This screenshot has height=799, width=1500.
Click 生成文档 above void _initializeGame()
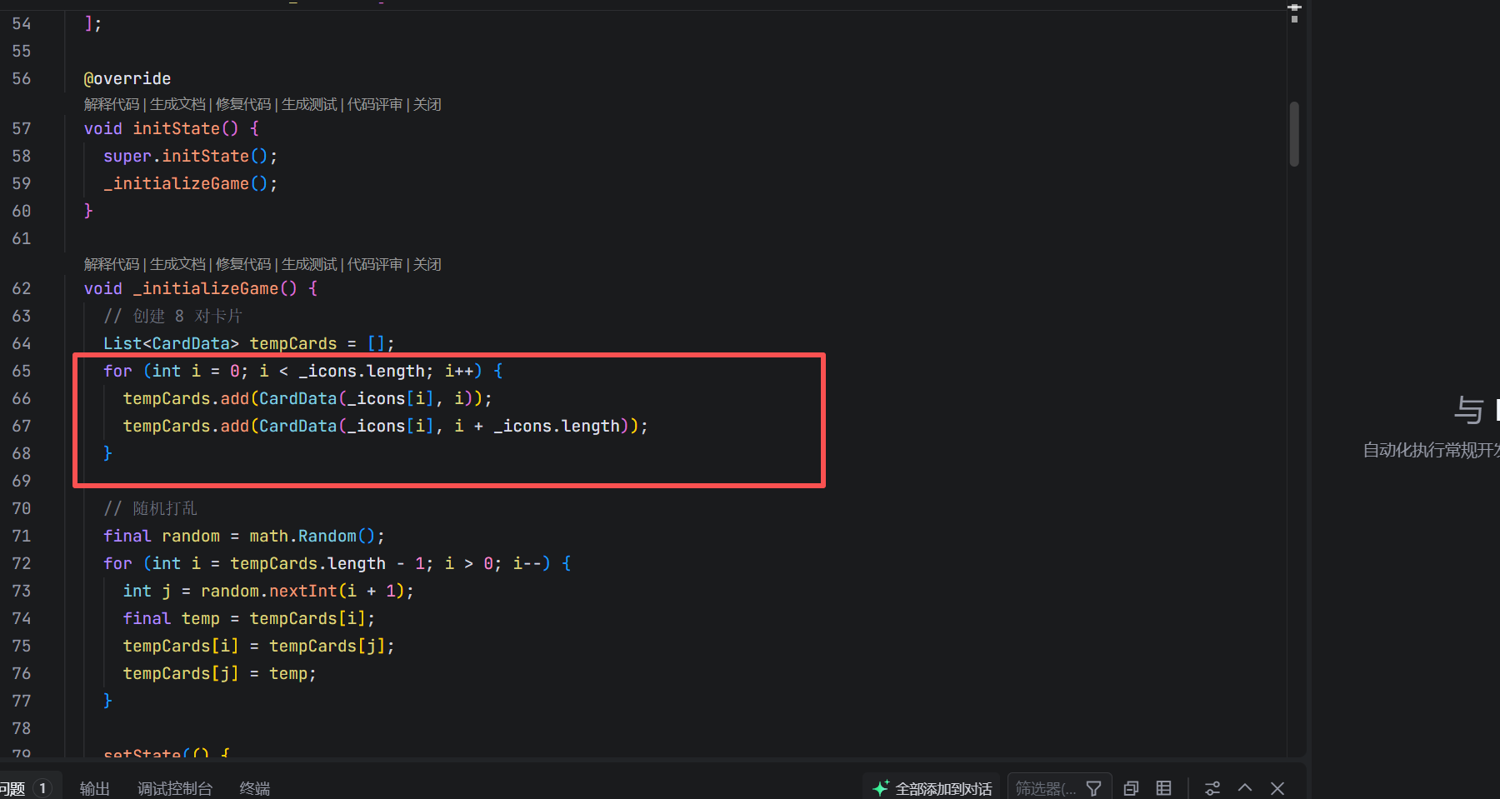click(x=177, y=264)
